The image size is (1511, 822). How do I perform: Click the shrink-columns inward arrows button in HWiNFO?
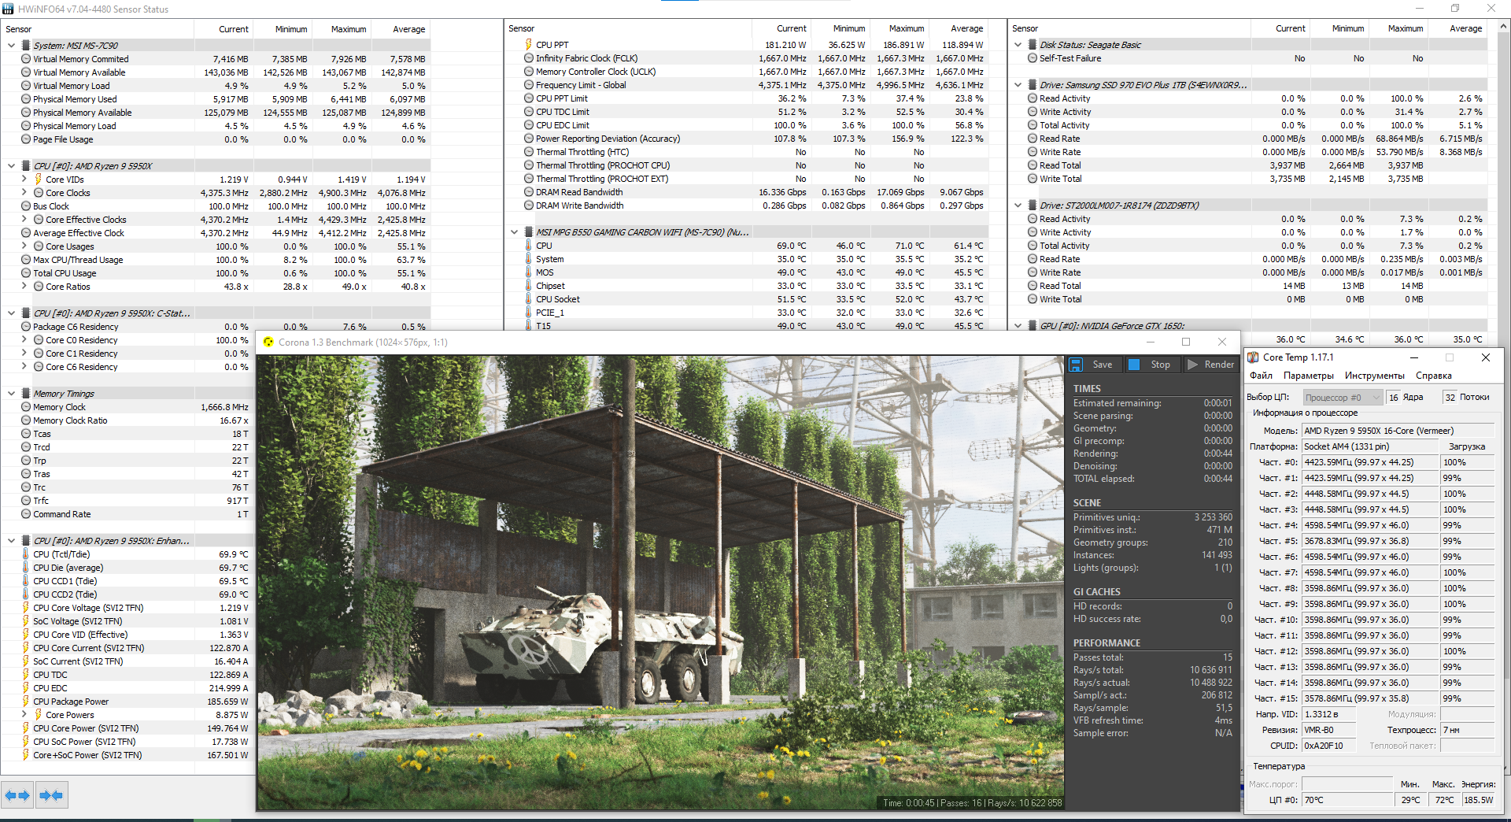pos(51,795)
